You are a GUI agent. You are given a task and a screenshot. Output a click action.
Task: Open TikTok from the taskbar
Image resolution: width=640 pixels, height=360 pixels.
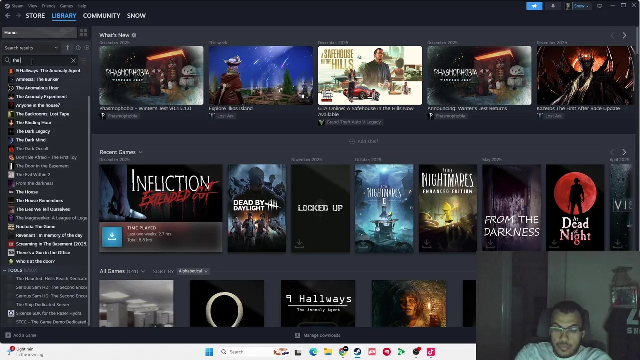tap(431, 352)
